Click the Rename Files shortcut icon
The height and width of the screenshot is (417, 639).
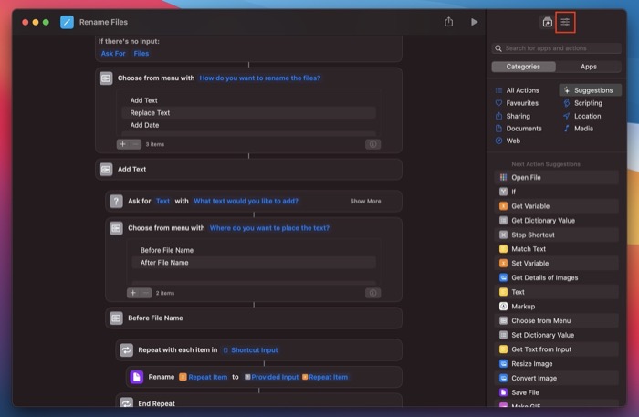[x=67, y=22]
